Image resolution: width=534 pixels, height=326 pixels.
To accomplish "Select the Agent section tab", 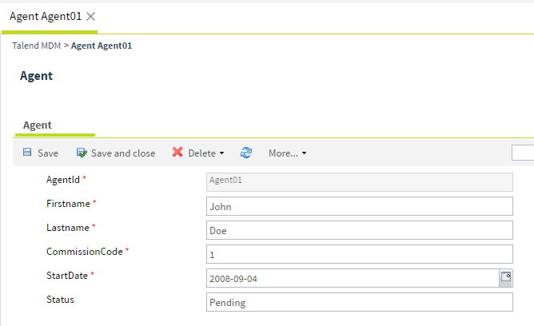I will tap(38, 125).
